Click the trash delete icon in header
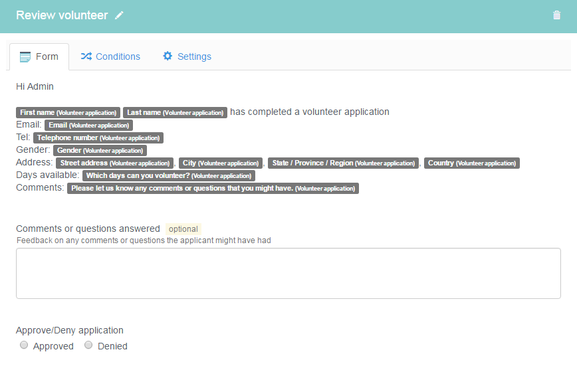The image size is (577, 372). click(556, 15)
